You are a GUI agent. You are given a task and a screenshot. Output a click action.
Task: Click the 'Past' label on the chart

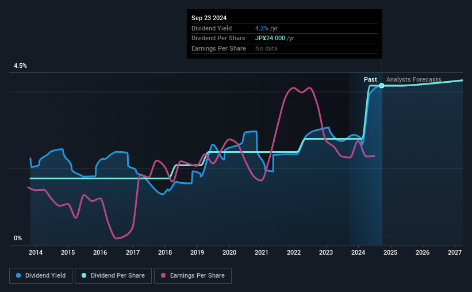(x=370, y=79)
